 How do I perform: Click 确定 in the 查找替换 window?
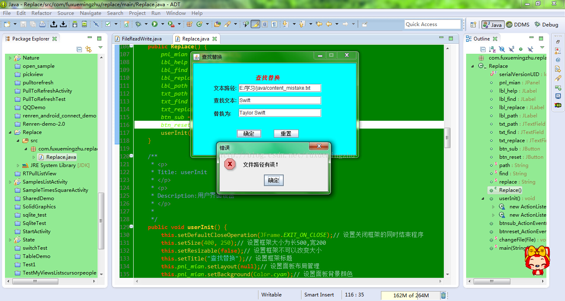click(x=249, y=134)
